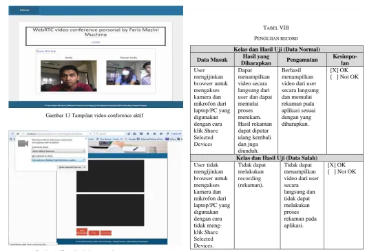
Task: Click the Facebook bookmark icon
Action: (x=138, y=139)
